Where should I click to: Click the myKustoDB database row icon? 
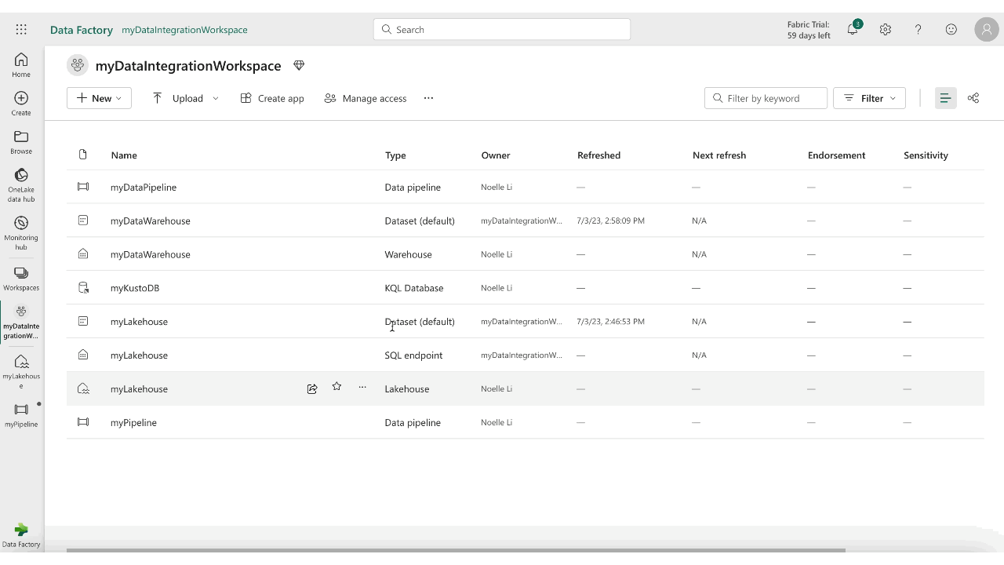(83, 288)
